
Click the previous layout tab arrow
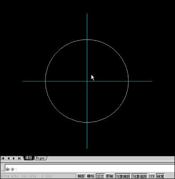[8, 158]
